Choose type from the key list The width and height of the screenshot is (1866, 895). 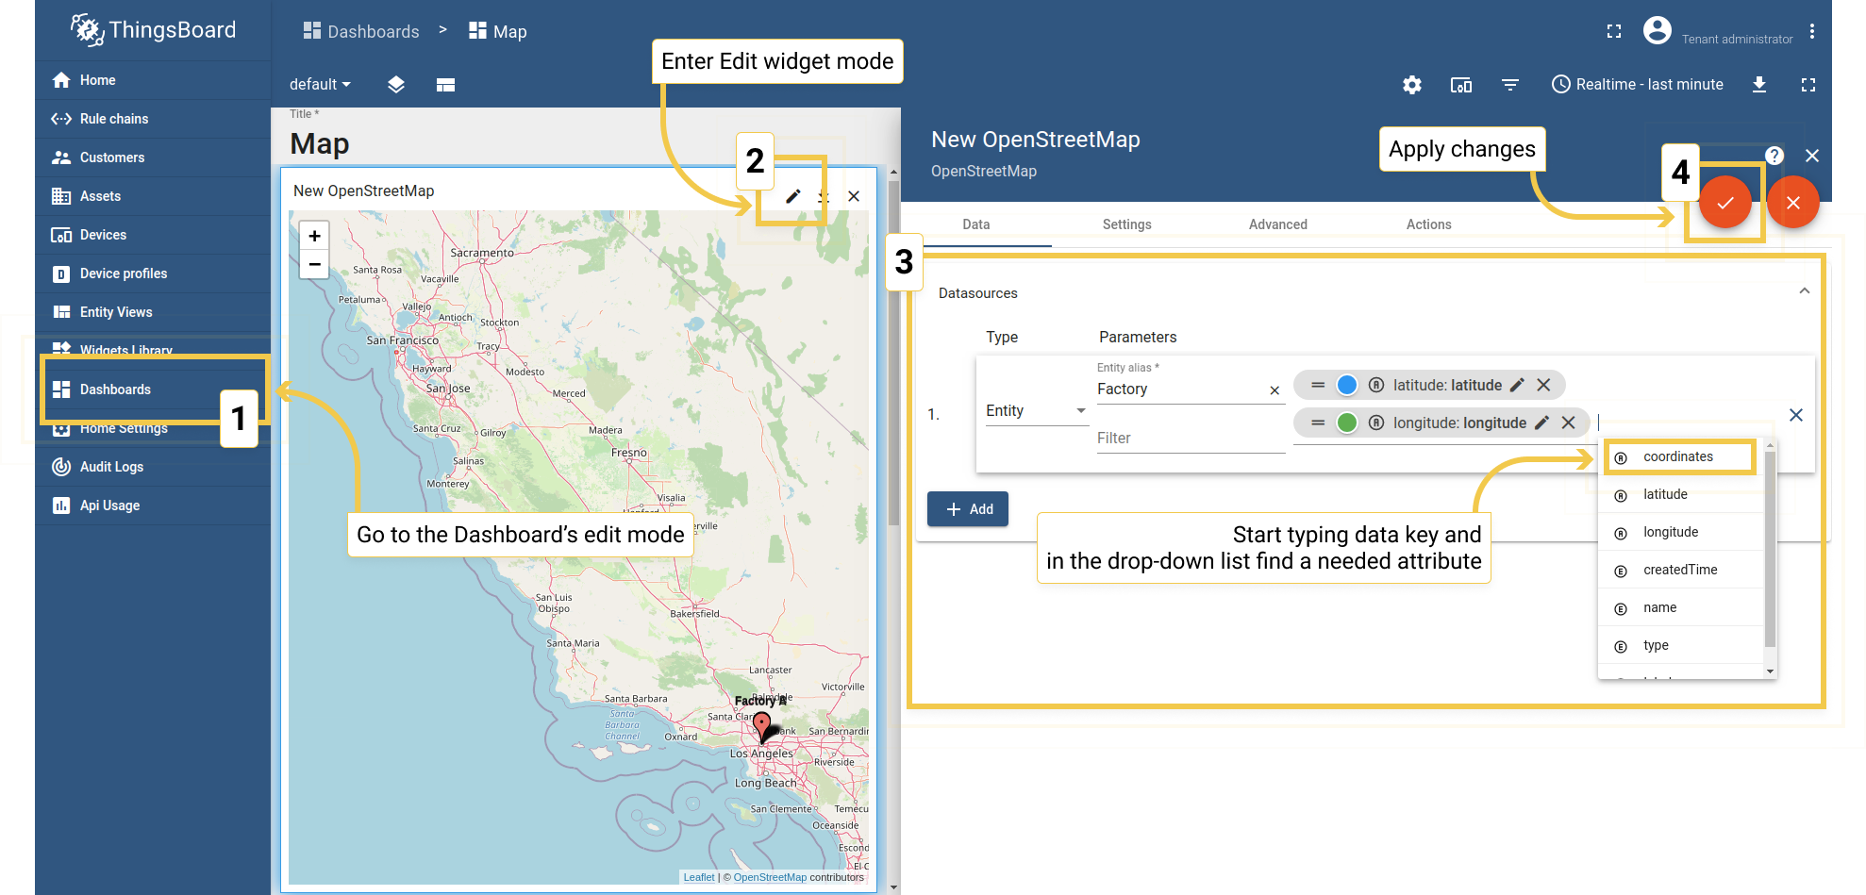coord(1679,645)
